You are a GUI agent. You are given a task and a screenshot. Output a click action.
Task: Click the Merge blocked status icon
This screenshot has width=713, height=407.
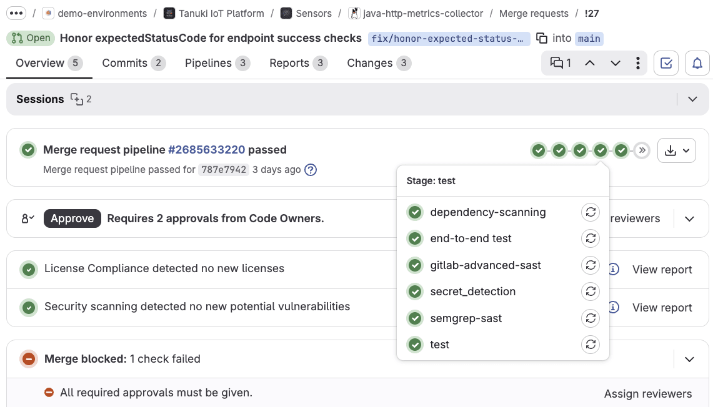29,360
